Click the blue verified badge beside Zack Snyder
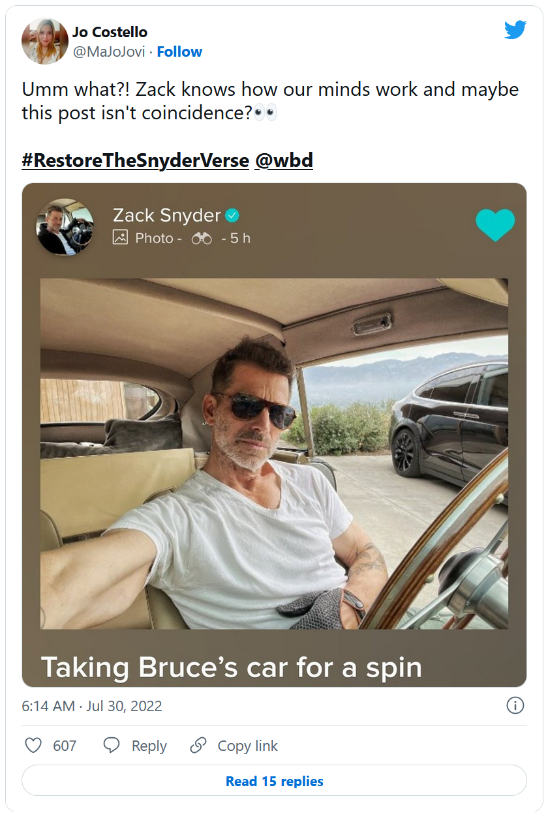The height and width of the screenshot is (820, 548). 232,214
